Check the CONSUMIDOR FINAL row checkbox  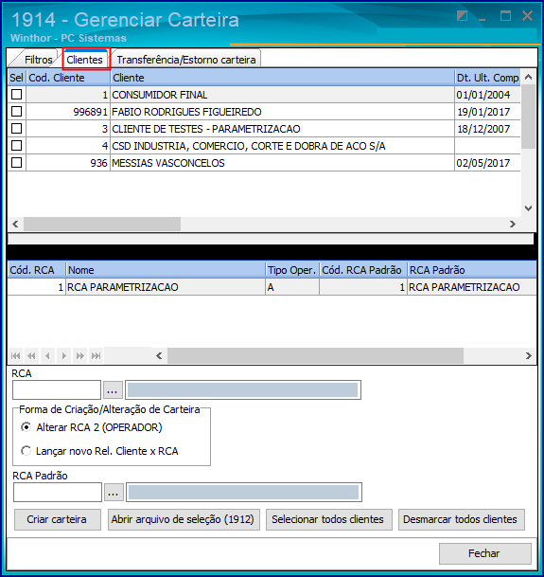click(16, 95)
